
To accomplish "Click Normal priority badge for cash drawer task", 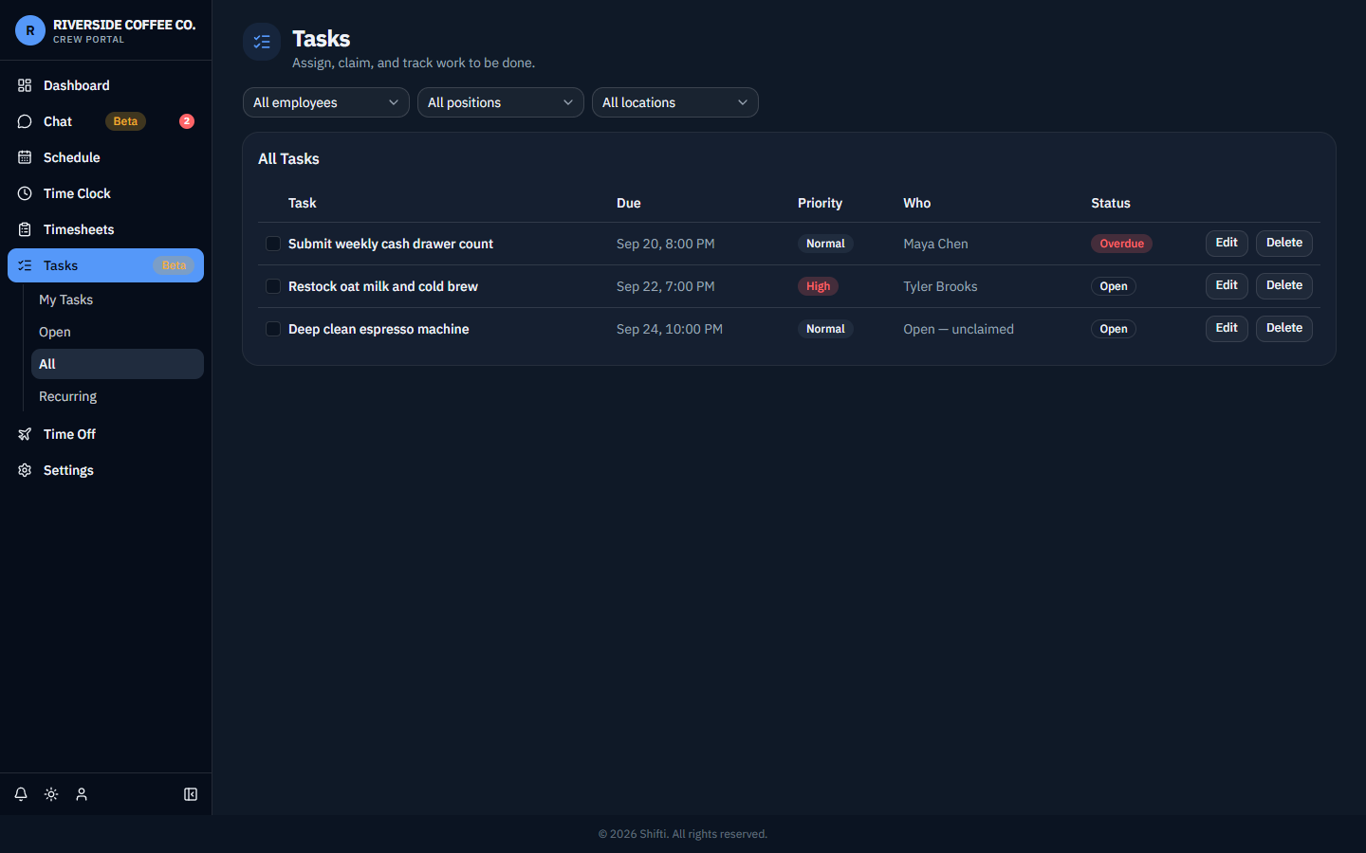I will (825, 244).
